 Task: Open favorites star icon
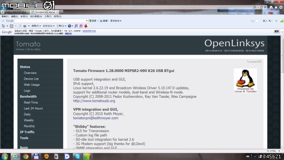pyautogui.click(x=276, y=7)
